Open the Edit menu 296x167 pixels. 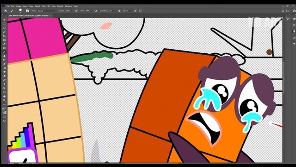point(12,6)
